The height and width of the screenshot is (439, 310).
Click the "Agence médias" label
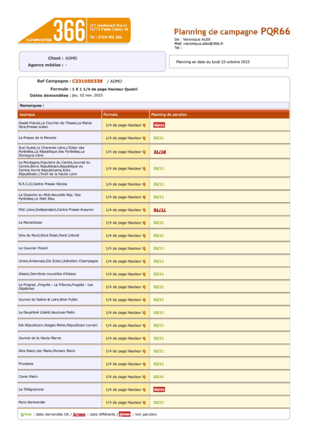45,65
